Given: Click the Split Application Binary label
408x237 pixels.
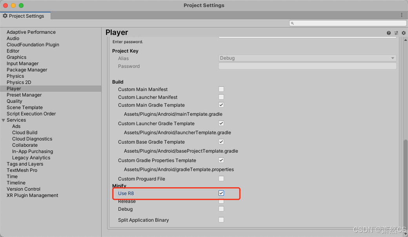Looking at the screenshot, I should pyautogui.click(x=143, y=220).
